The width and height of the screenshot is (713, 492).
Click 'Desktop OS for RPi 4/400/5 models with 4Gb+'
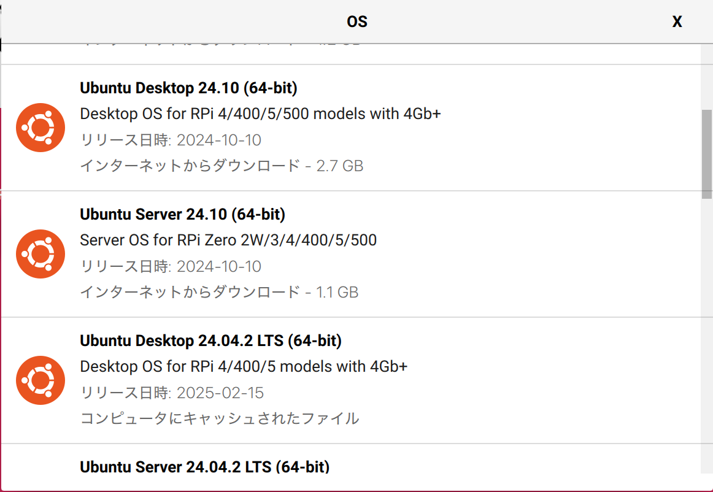tap(244, 366)
